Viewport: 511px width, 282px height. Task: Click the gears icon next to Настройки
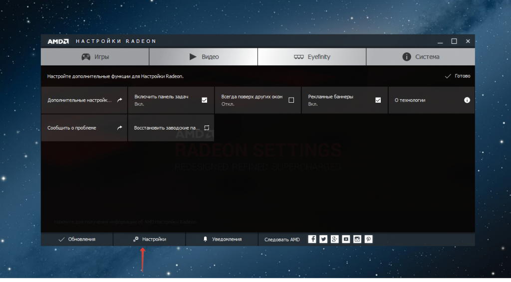(x=136, y=239)
